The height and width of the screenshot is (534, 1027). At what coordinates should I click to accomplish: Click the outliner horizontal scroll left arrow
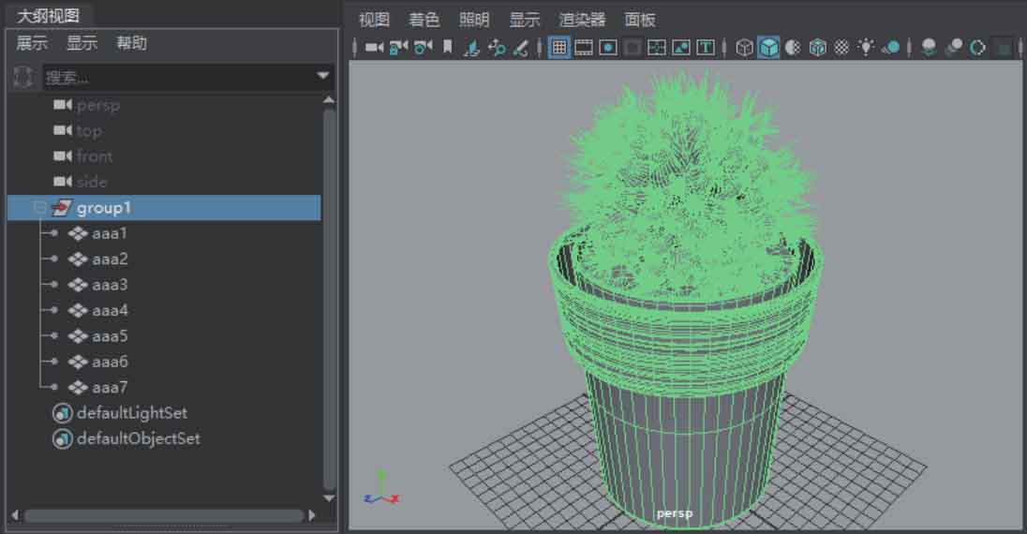15,515
